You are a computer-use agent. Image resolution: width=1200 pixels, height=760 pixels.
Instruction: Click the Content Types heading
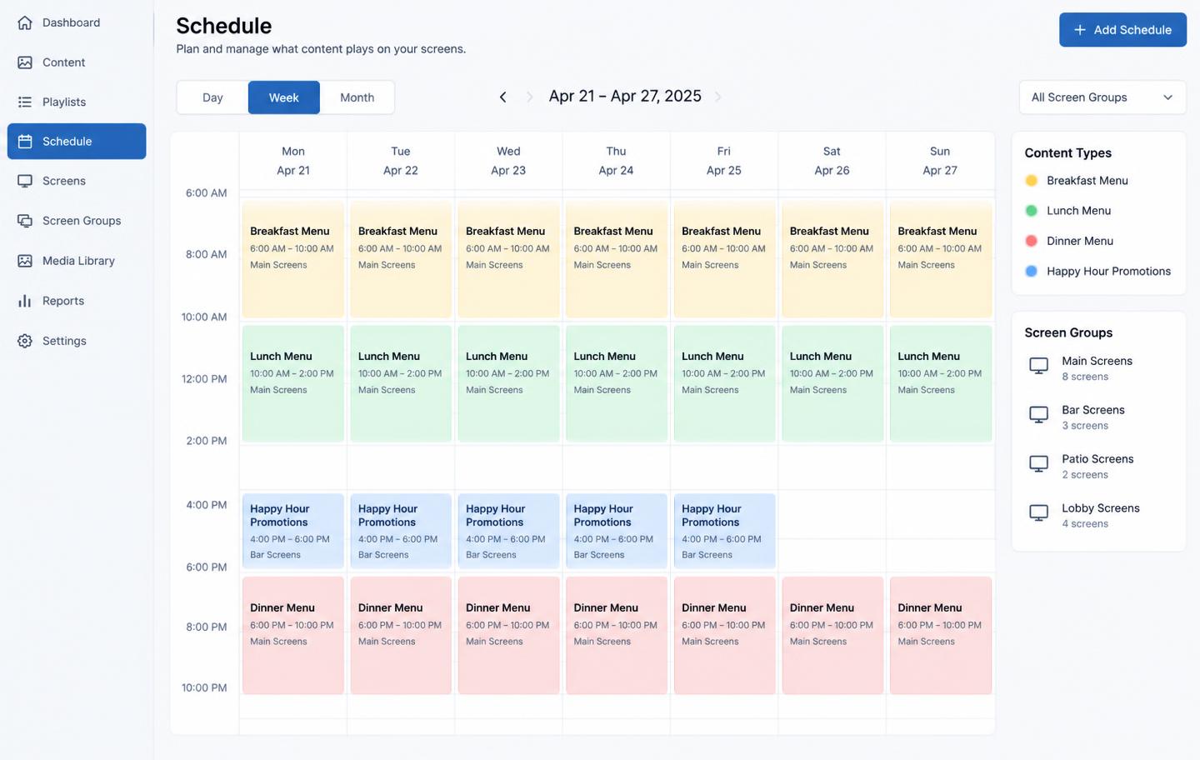click(x=1068, y=153)
